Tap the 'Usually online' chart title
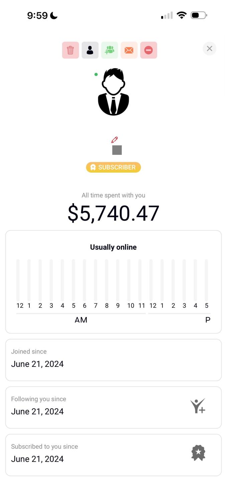The height and width of the screenshot is (477, 227). pos(113,247)
